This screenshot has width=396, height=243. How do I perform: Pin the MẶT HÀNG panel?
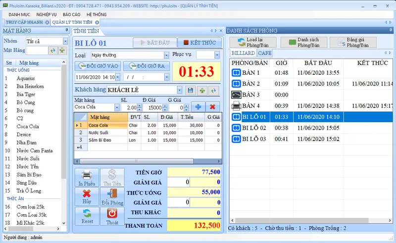pyautogui.click(x=67, y=30)
